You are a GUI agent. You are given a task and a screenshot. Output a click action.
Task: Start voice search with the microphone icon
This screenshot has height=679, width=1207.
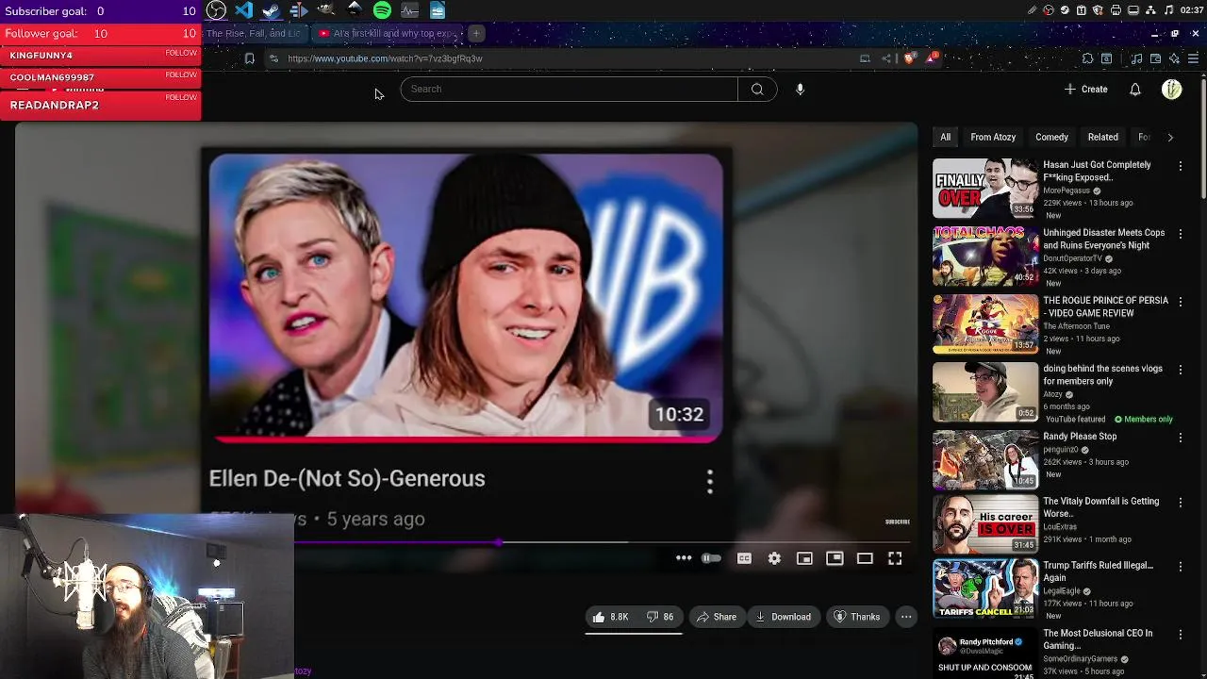point(800,89)
